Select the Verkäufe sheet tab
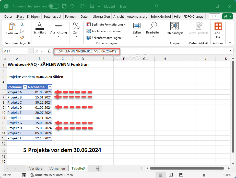Screen dimensions: 236x178 [x=36, y=168]
